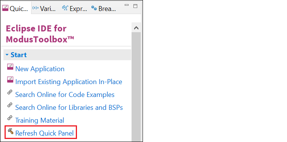Click chain icon beside Code Examples

pos(10,92)
